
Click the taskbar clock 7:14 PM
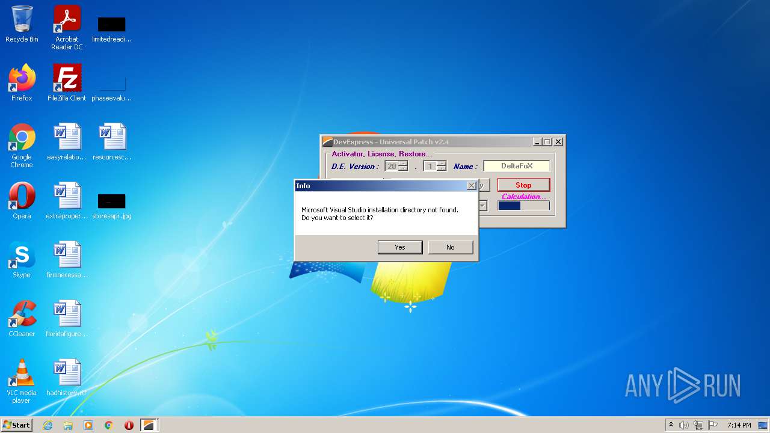pos(739,425)
